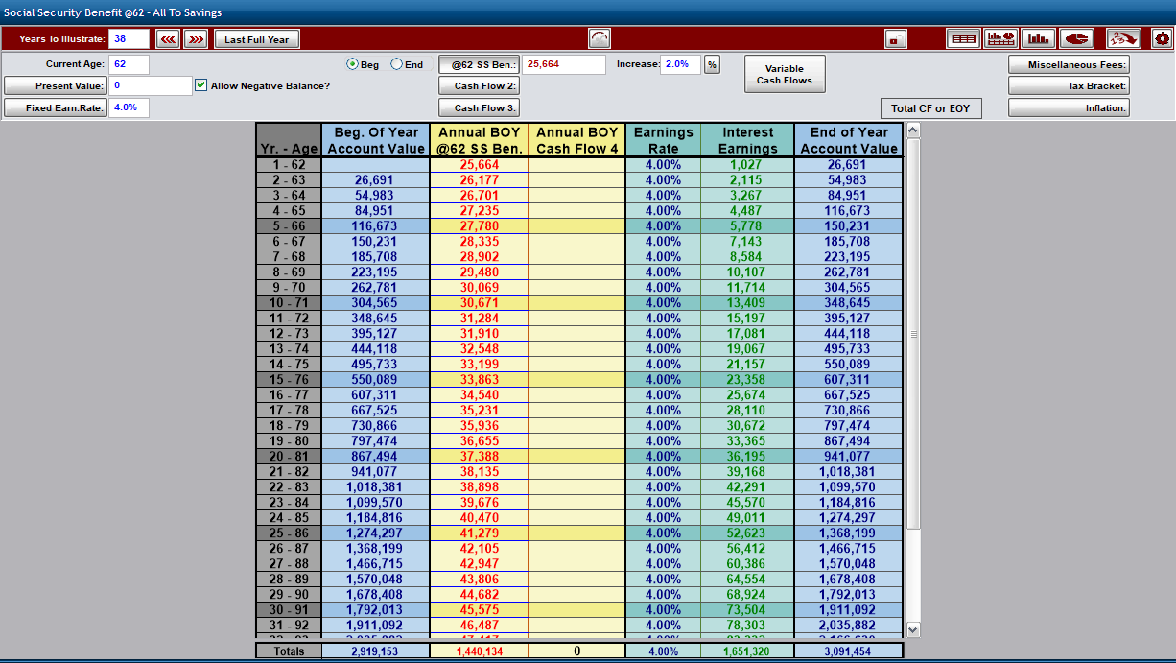Image resolution: width=1176 pixels, height=663 pixels.
Task: Toggle the Allow Negative Balance checkbox
Action: pyautogui.click(x=200, y=85)
